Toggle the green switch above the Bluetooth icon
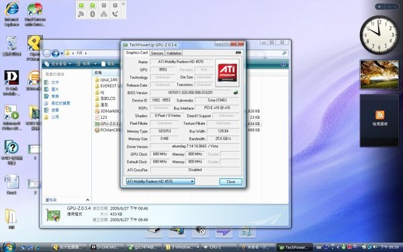The width and height of the screenshot is (403, 252). tap(93, 5)
